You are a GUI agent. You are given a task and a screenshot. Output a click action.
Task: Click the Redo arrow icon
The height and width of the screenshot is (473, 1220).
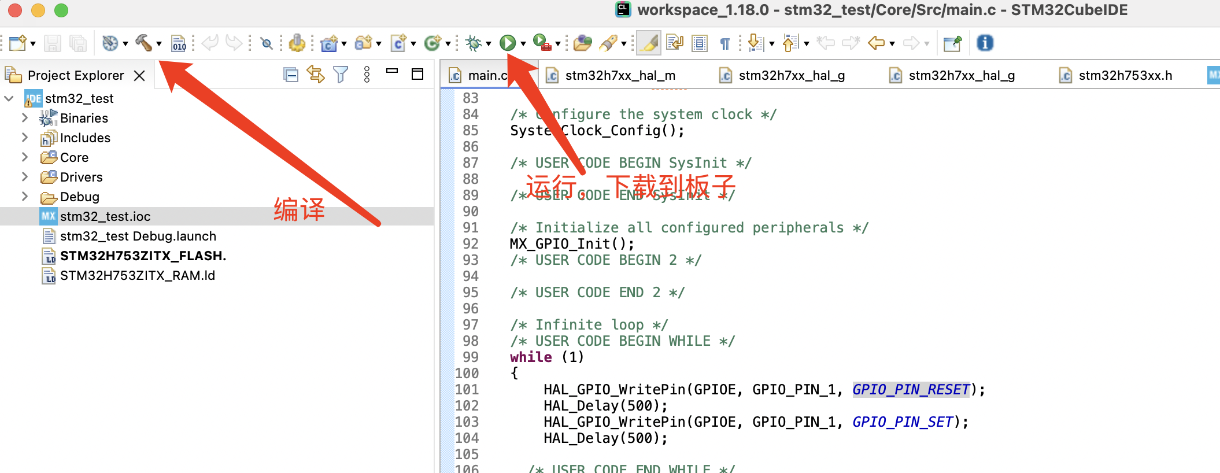coord(234,42)
